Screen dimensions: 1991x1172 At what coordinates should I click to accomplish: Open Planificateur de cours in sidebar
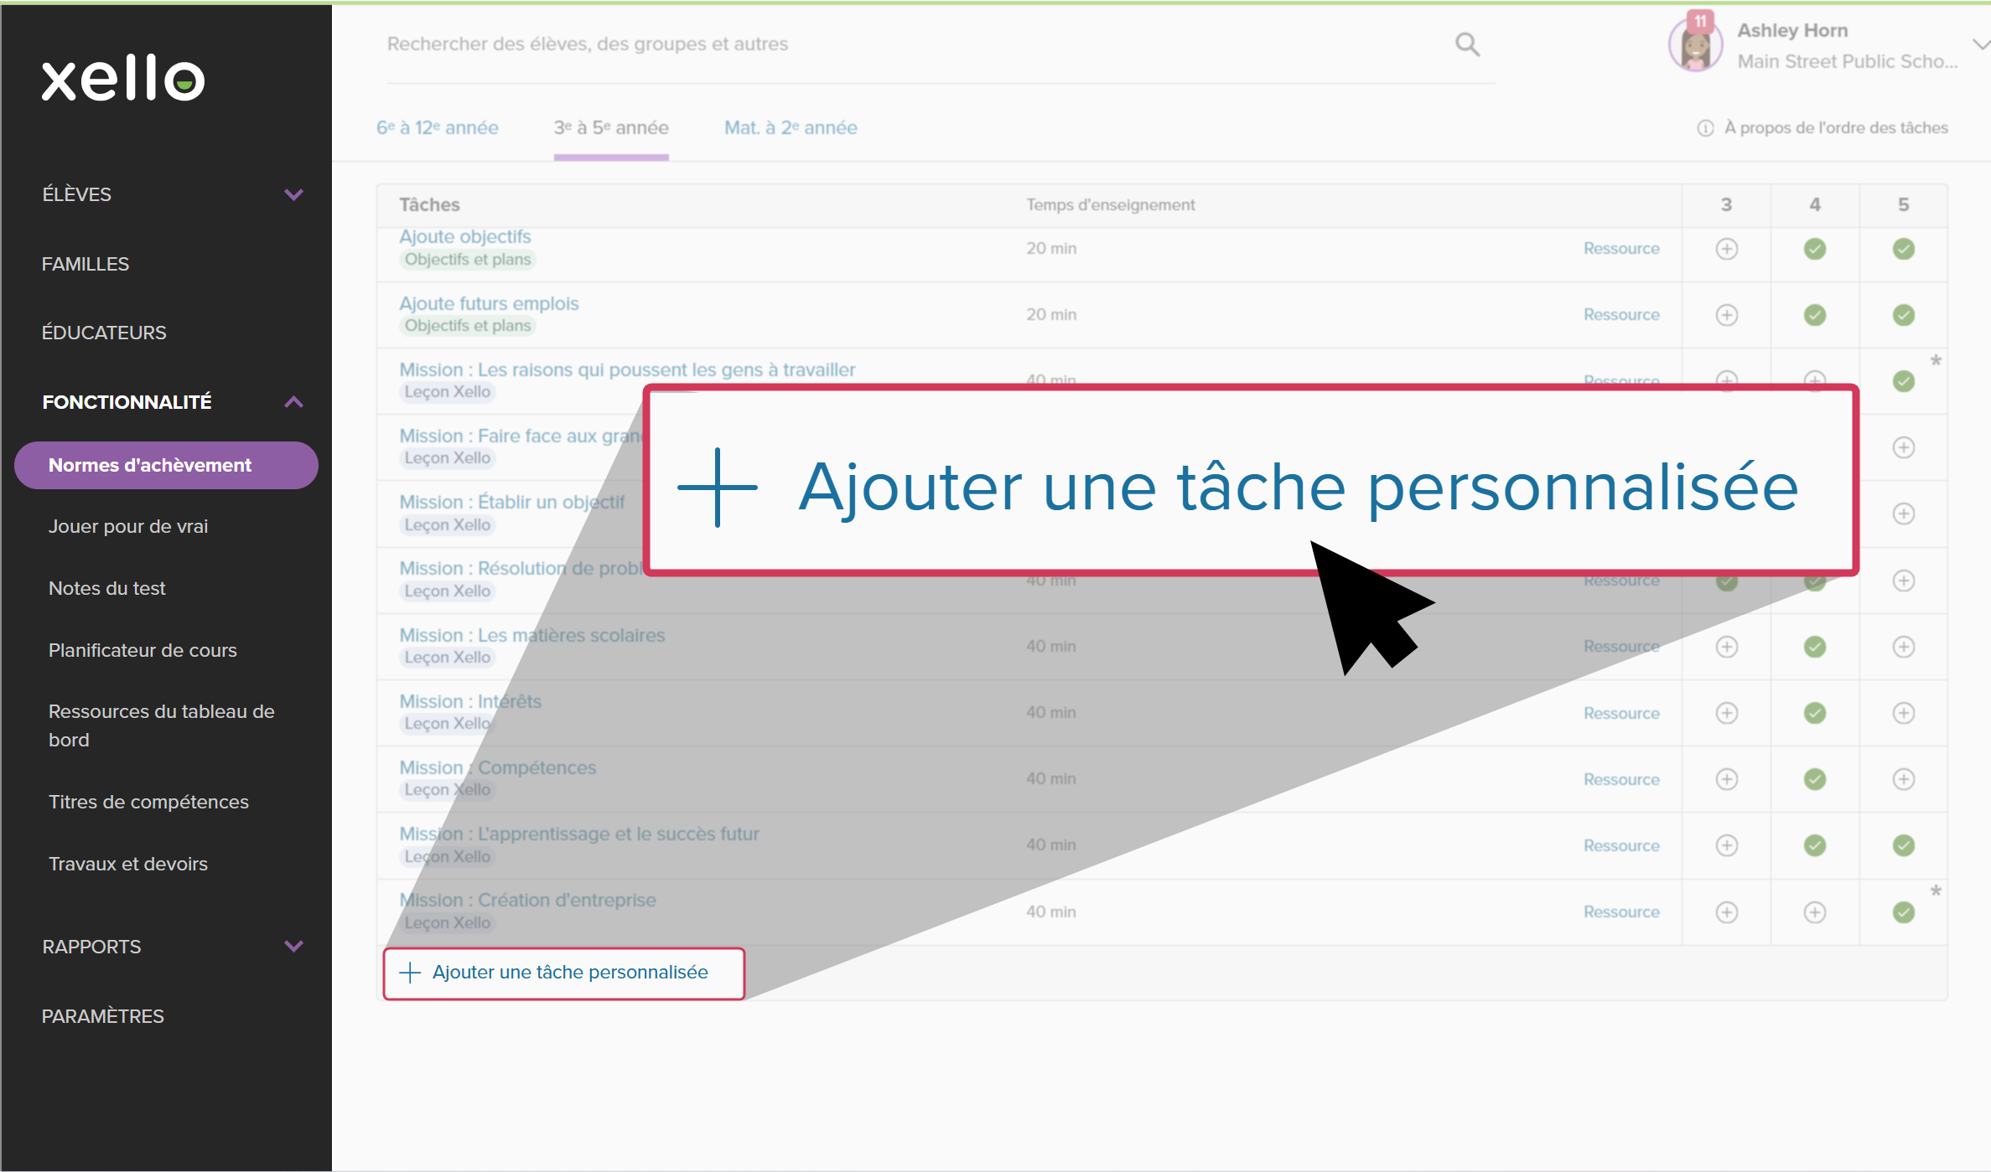point(143,650)
